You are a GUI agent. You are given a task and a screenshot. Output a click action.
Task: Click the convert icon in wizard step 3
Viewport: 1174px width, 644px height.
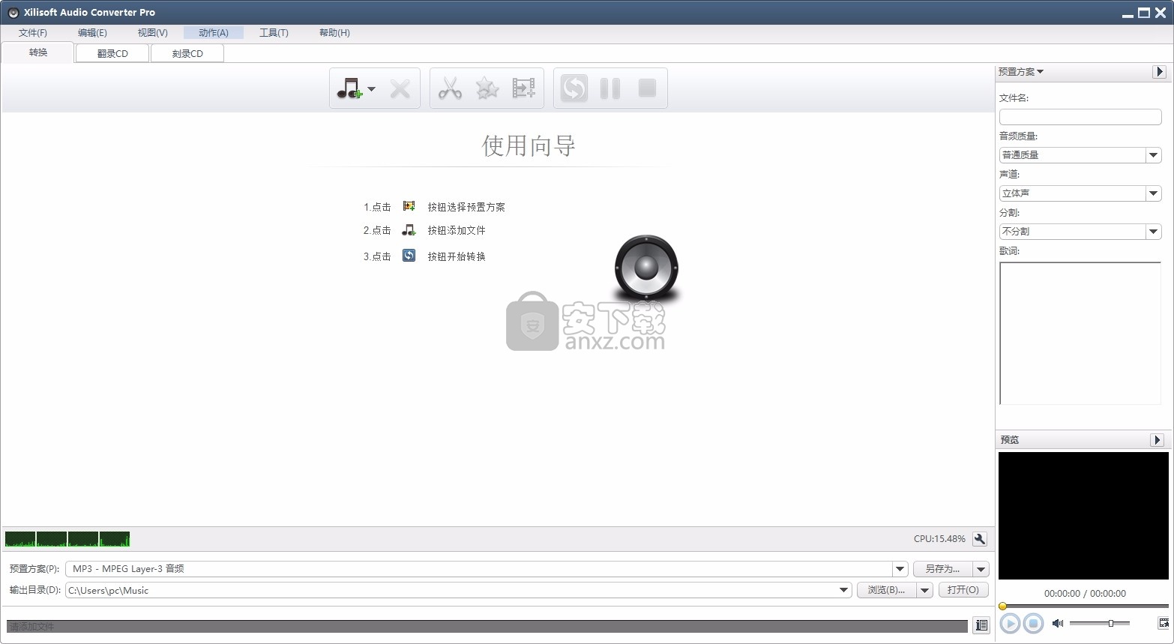click(x=409, y=256)
